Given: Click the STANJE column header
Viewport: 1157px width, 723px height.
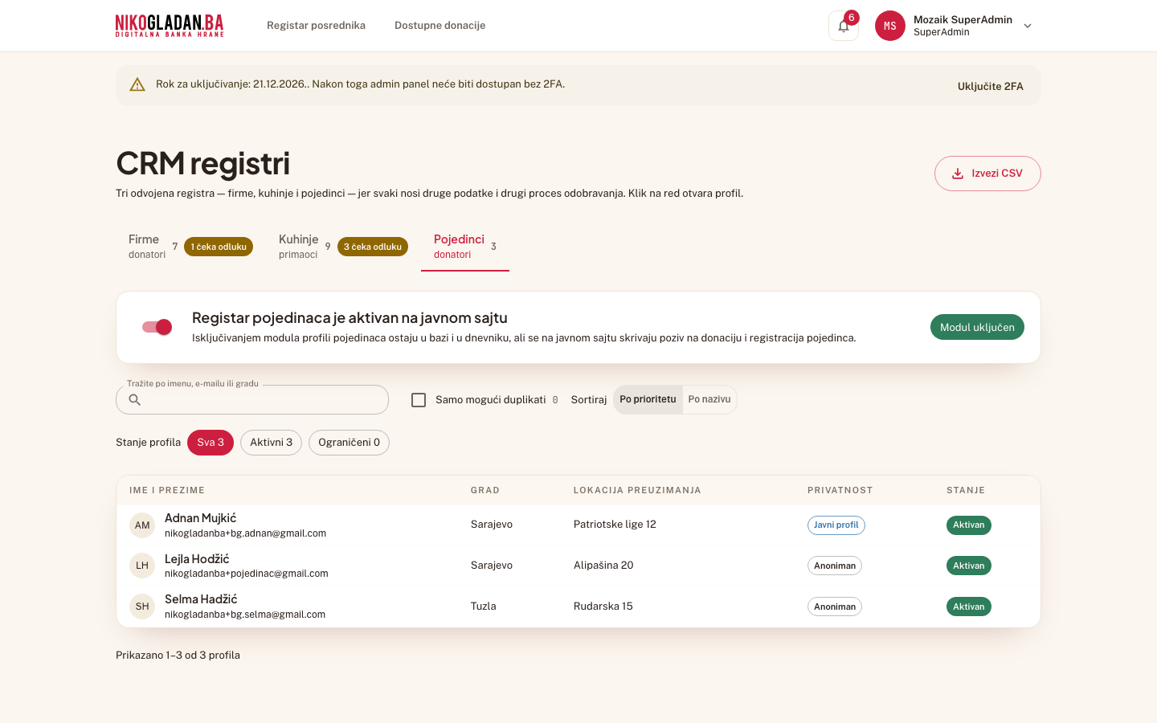Looking at the screenshot, I should (x=966, y=490).
